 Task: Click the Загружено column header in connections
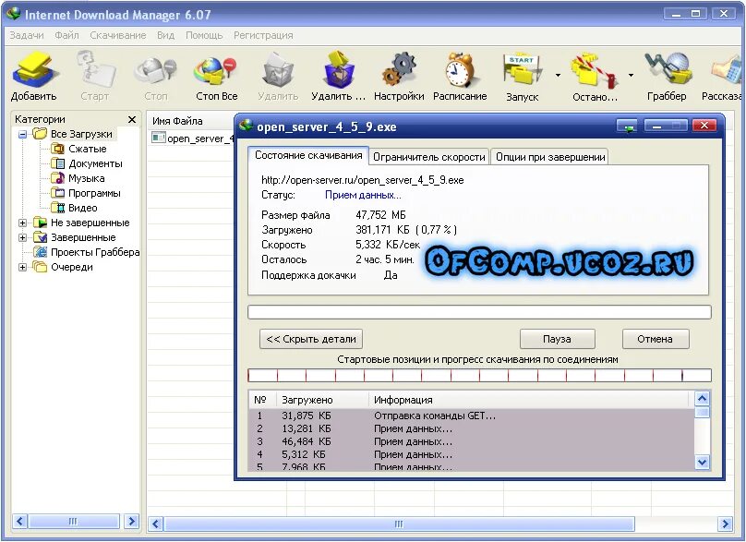pyautogui.click(x=322, y=400)
